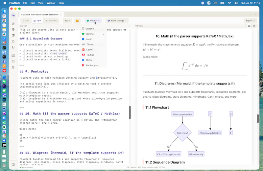Switch to Edit-only mode
Viewport: 263px width, 171px height.
tap(26, 21)
